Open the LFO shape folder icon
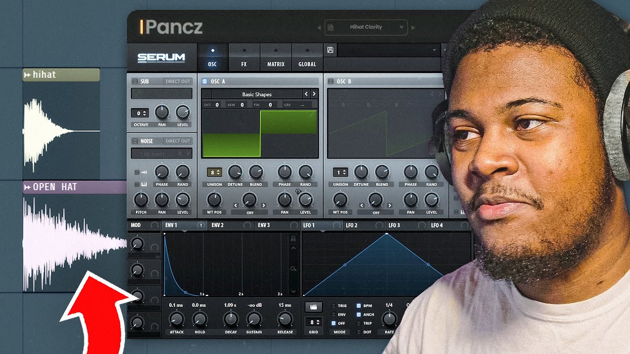630x354 pixels. pos(313,307)
